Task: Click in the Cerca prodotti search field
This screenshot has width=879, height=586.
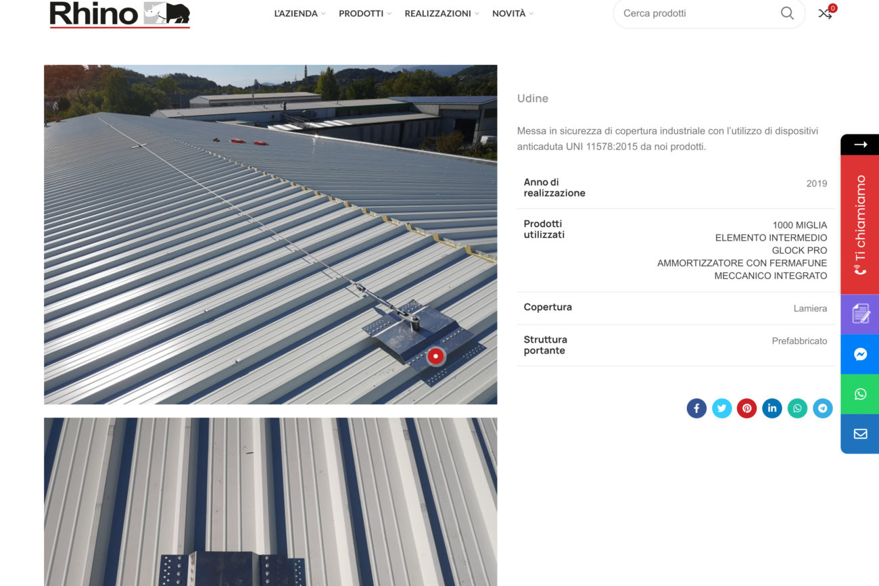Action: pos(696,14)
